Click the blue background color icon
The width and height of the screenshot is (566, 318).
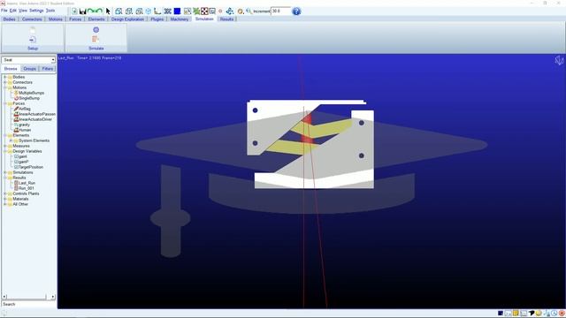pyautogui.click(x=177, y=11)
